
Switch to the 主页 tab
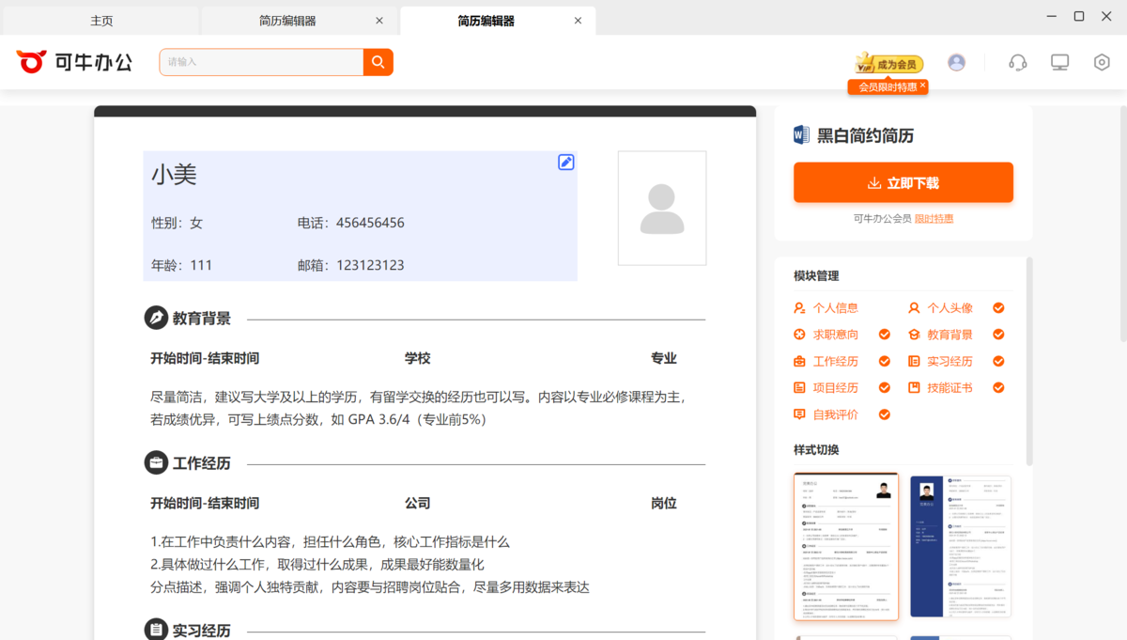tap(100, 19)
